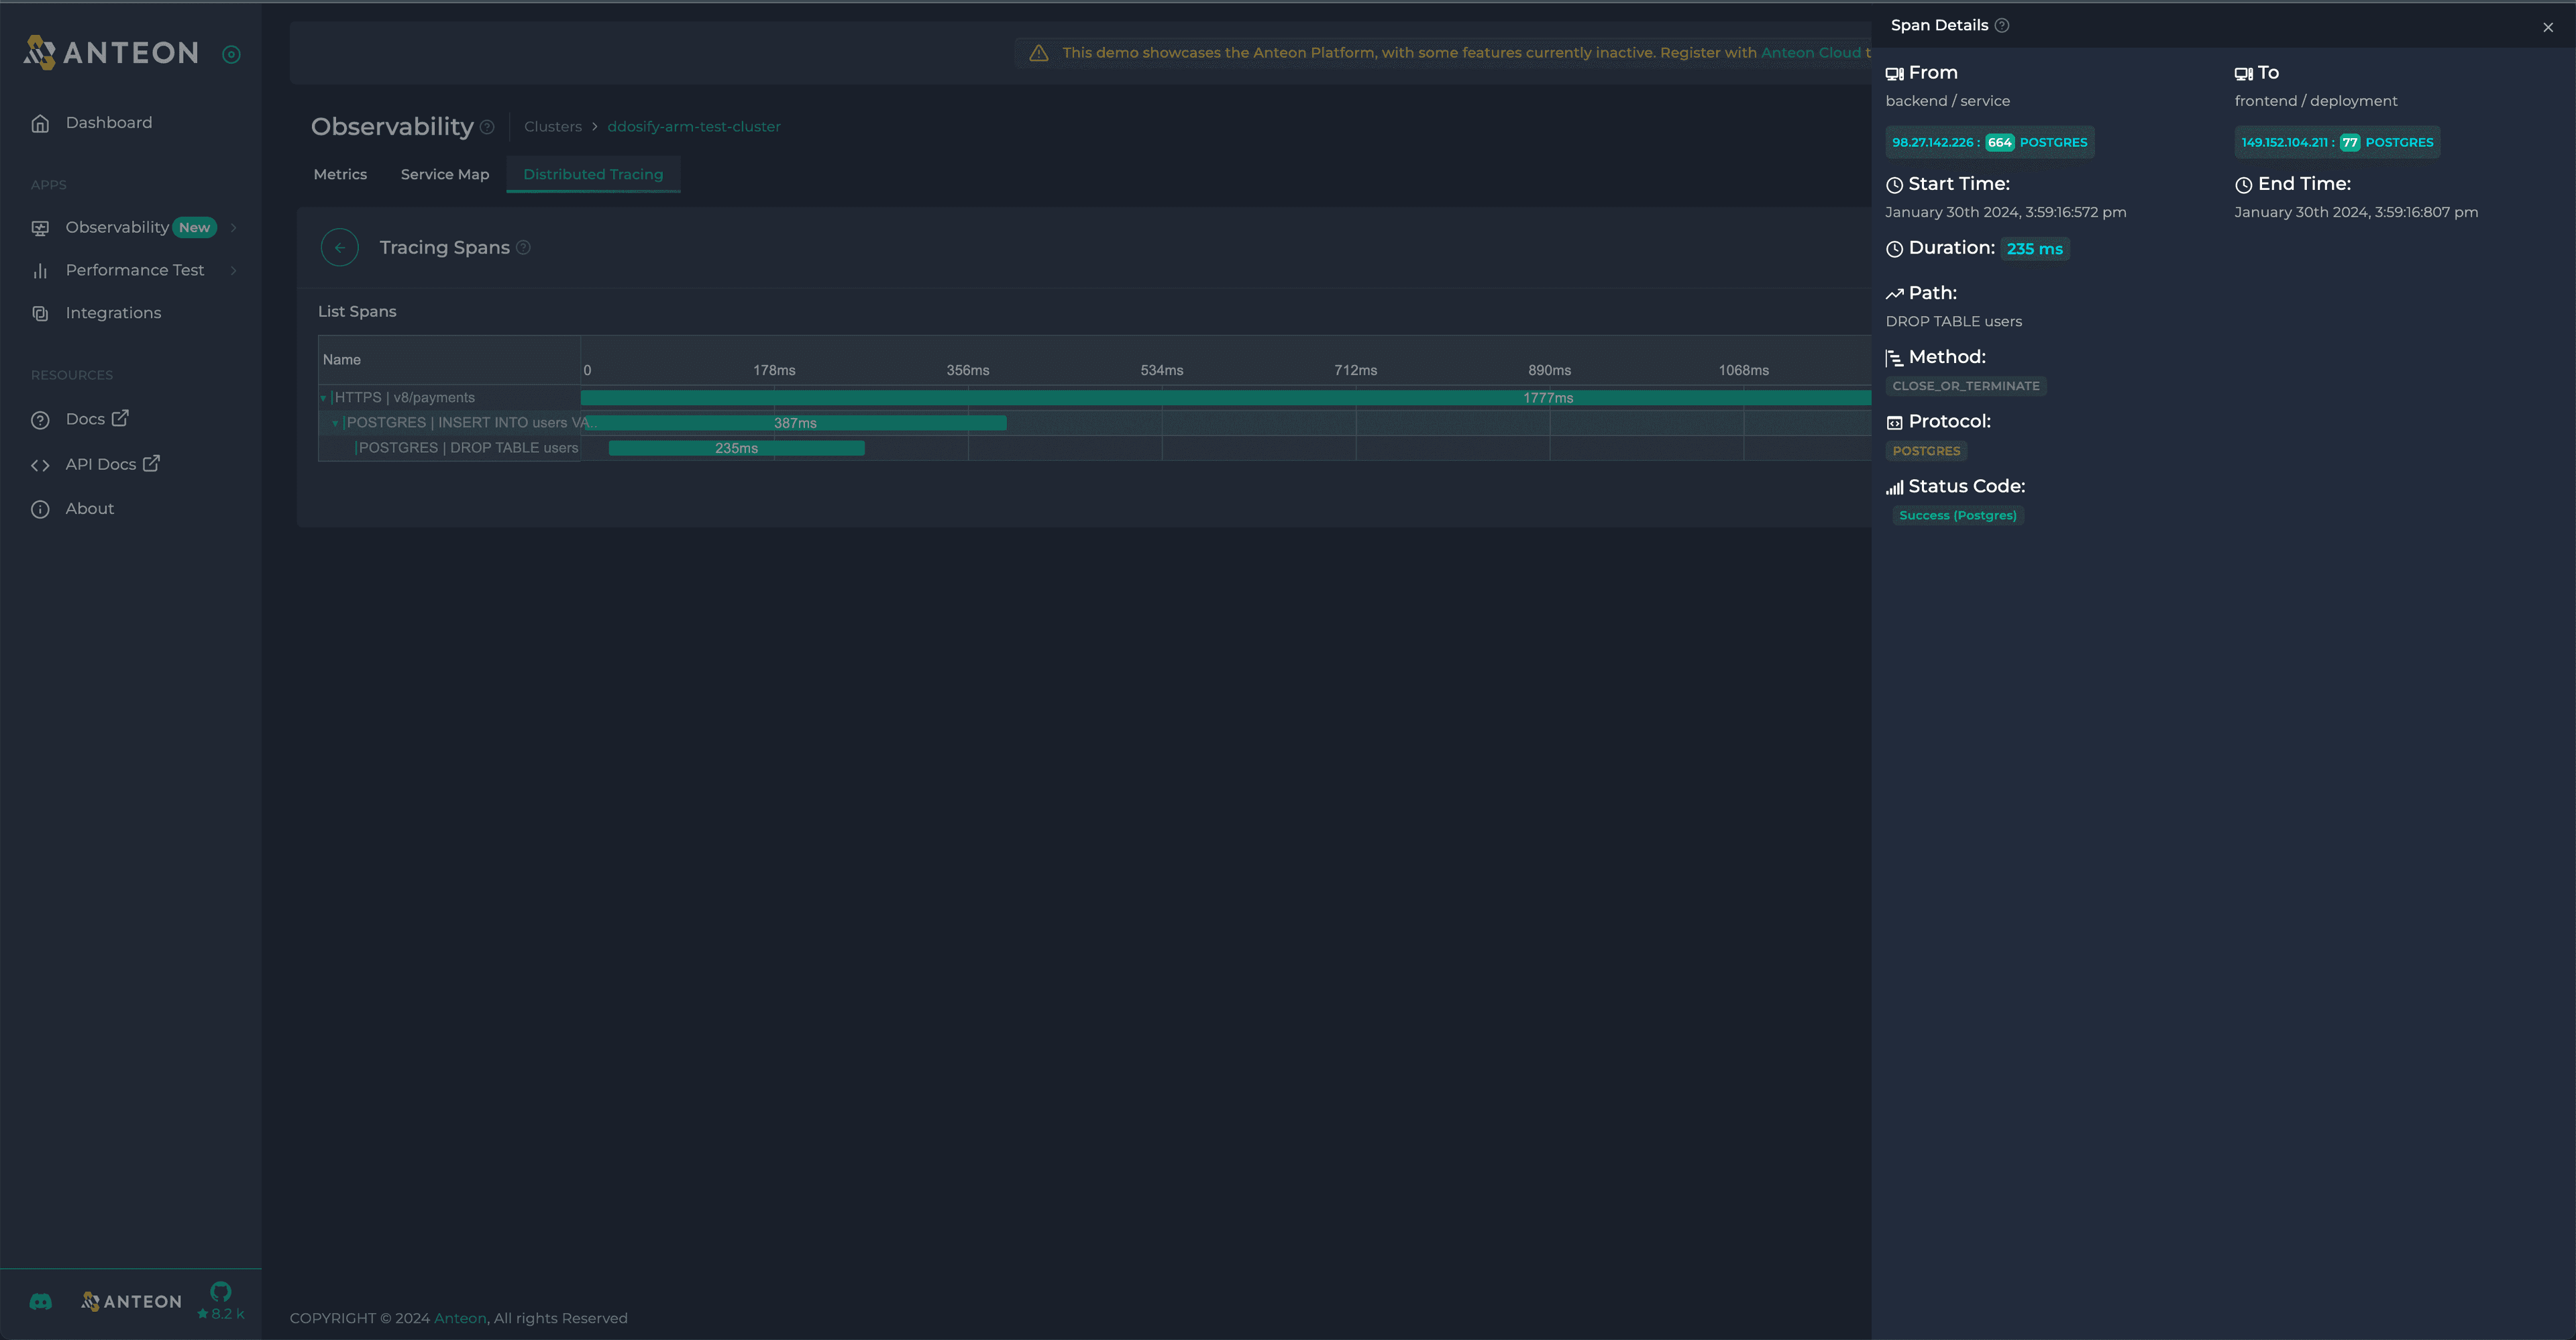Open the ddosify-arm-test-cluster breadcrumb link
Image resolution: width=2576 pixels, height=1340 pixels.
point(694,126)
